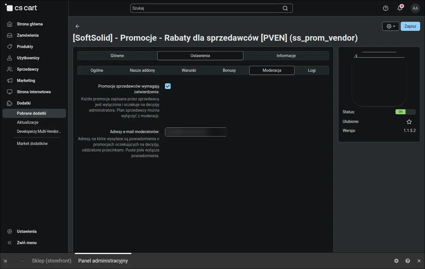Click the cs cart logo
This screenshot has width=425, height=269.
point(21,8)
